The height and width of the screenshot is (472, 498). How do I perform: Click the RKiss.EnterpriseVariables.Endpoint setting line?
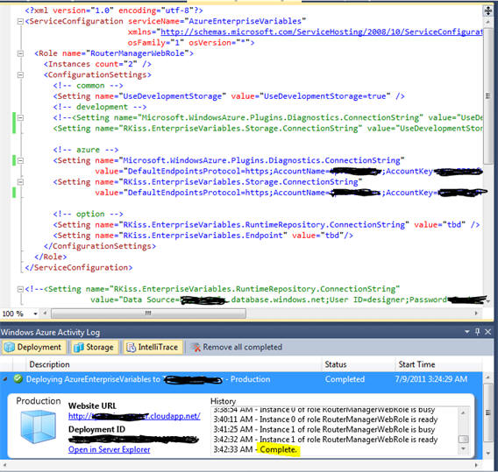click(x=203, y=236)
